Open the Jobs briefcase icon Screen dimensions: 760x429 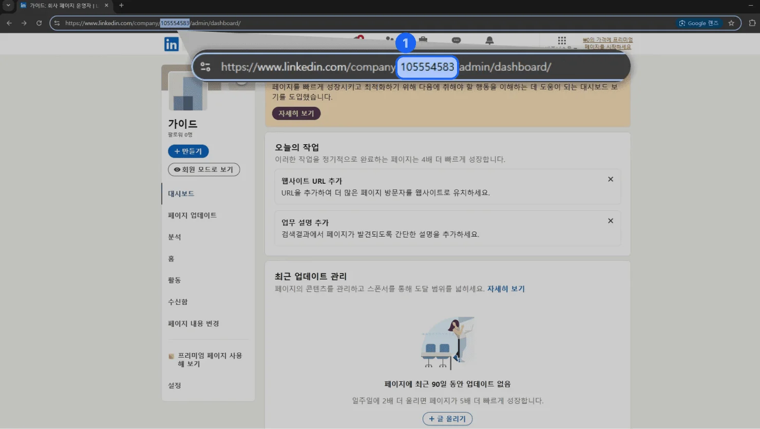point(423,40)
